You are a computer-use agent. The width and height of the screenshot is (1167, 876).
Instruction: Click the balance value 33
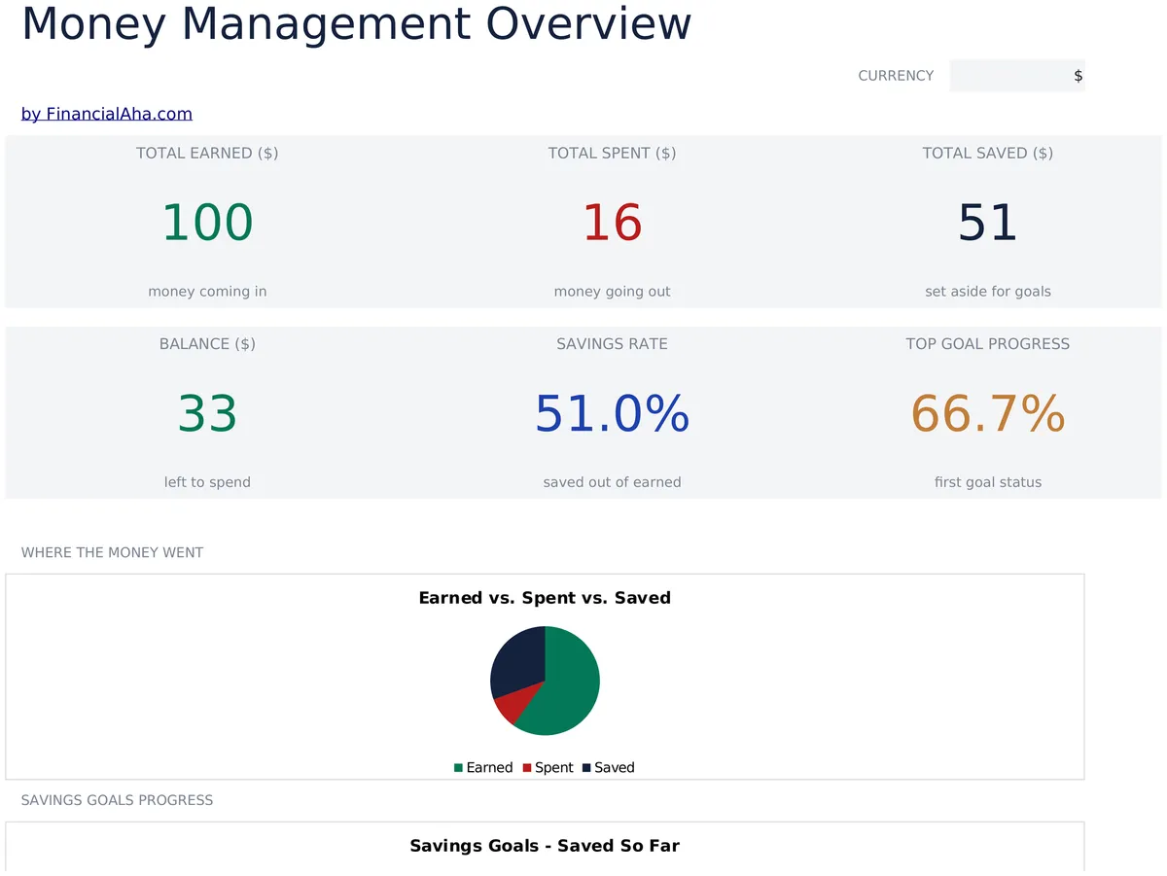[207, 413]
